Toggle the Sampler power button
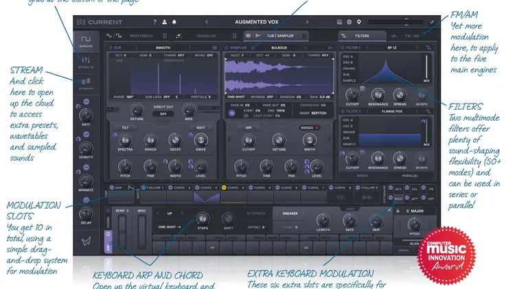Image resolution: width=515 pixels, height=289 pixels. 227,47
